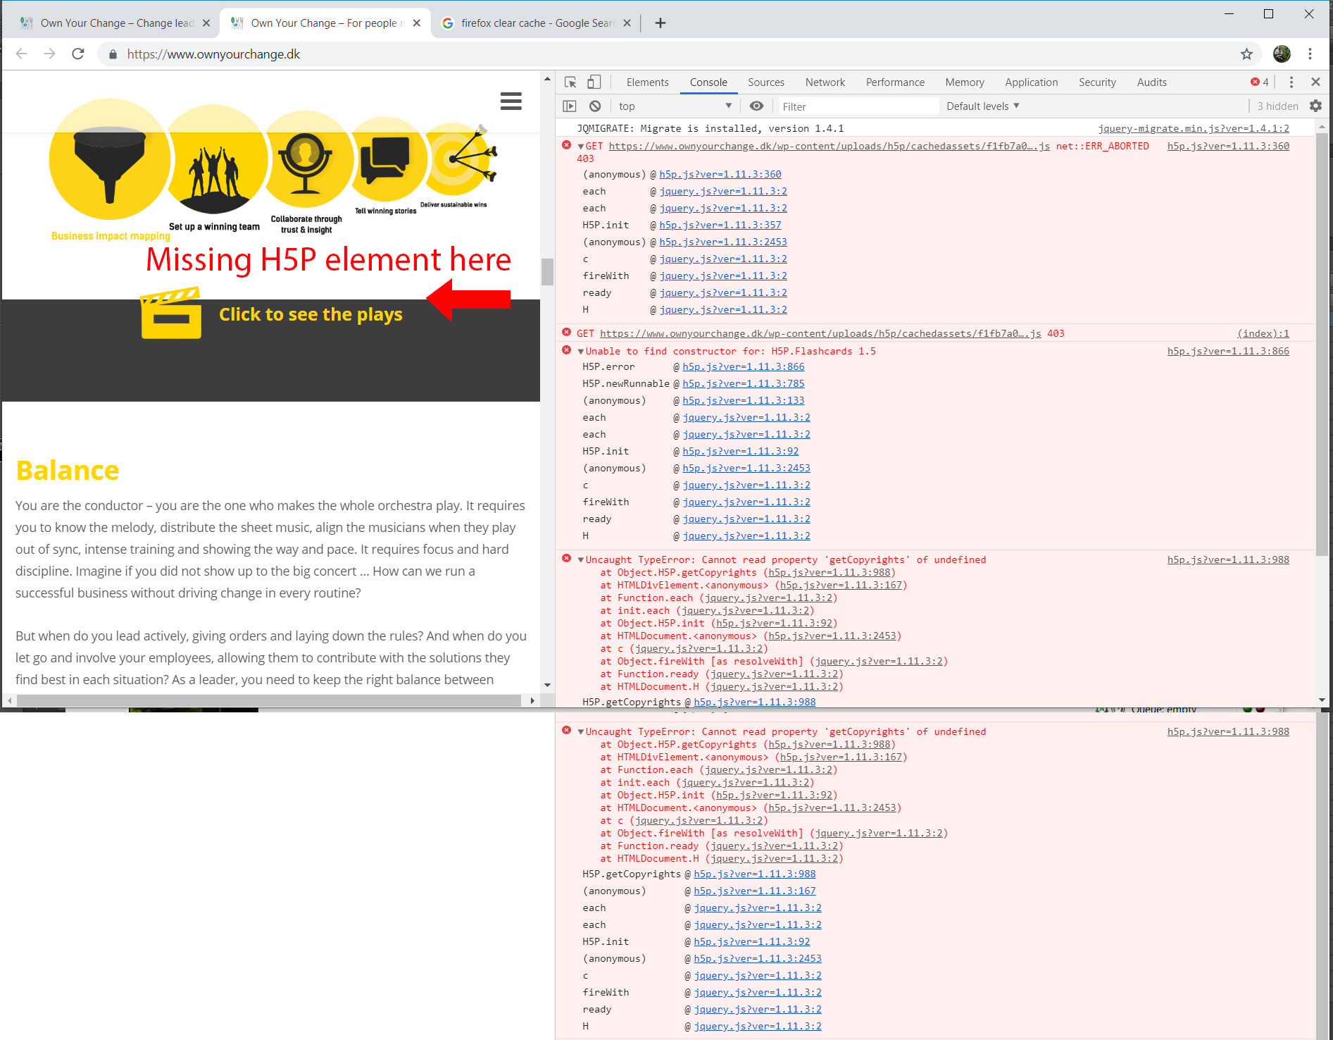Close the DevTools panel
The image size is (1333, 1040).
pos(1315,82)
